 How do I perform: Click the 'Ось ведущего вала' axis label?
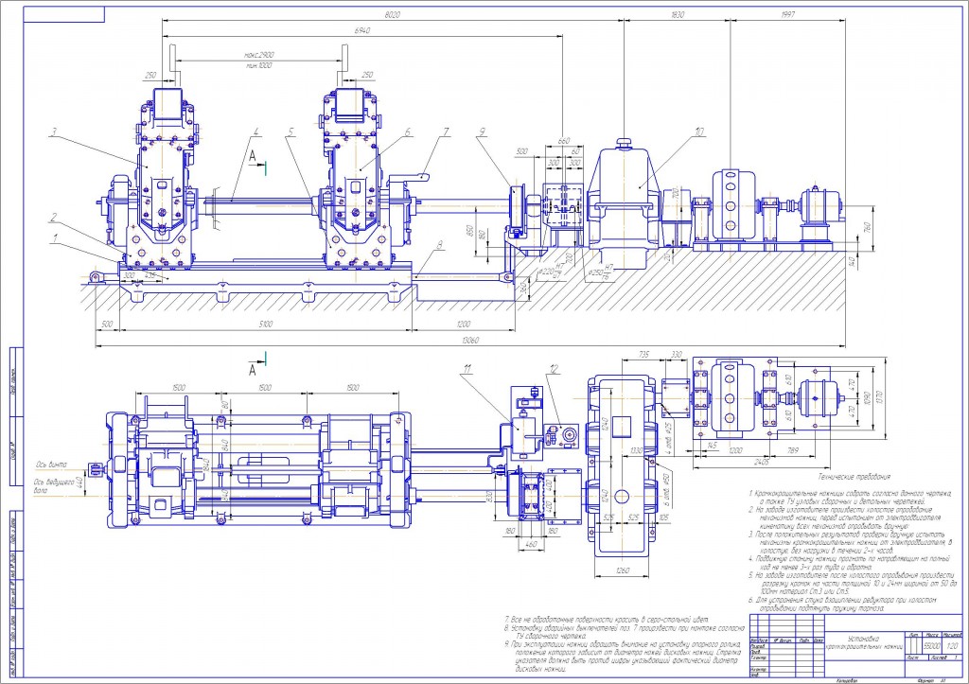coord(55,484)
